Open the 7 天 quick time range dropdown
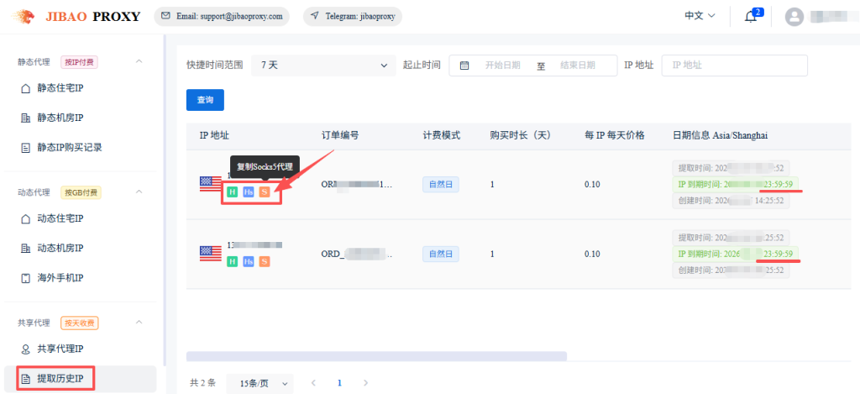The image size is (860, 394). pyautogui.click(x=323, y=66)
